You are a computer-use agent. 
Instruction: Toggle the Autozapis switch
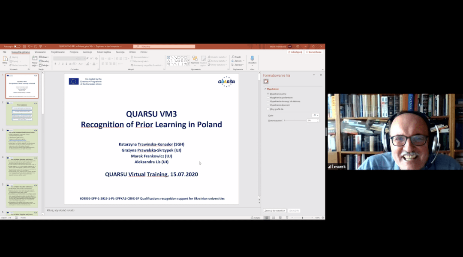pos(17,46)
